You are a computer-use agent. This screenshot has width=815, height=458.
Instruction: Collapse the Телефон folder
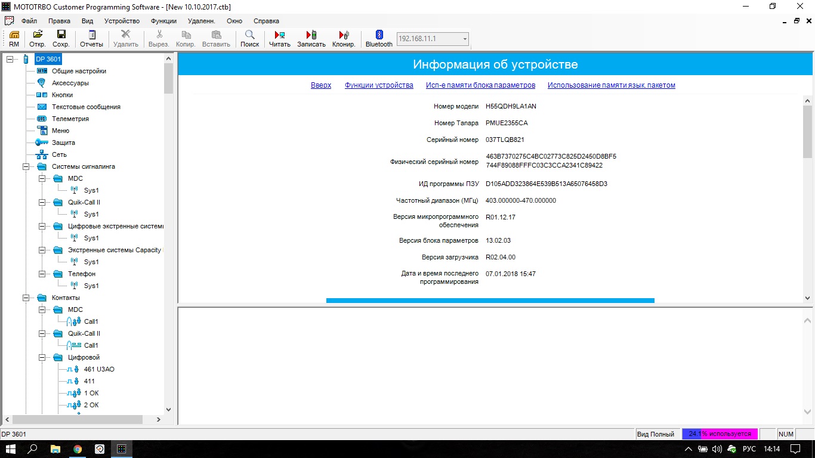[42, 274]
